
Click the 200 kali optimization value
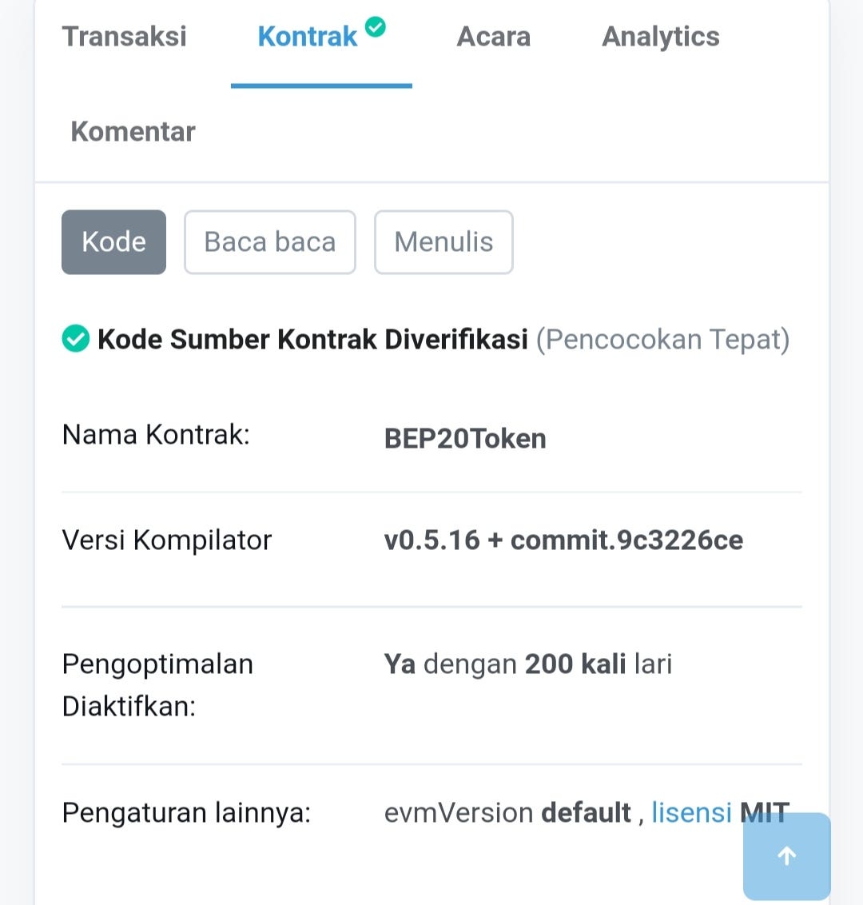(575, 664)
